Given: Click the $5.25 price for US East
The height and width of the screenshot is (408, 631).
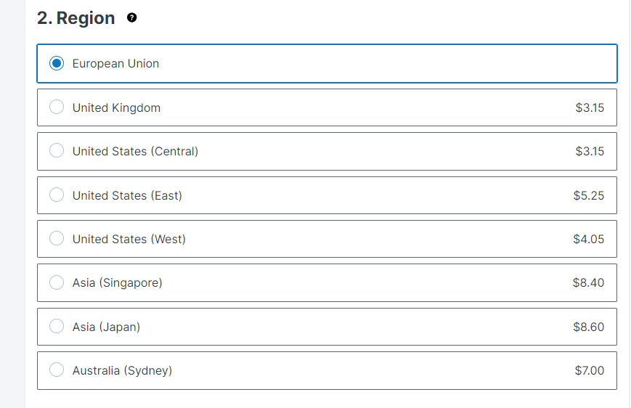Looking at the screenshot, I should (x=589, y=195).
